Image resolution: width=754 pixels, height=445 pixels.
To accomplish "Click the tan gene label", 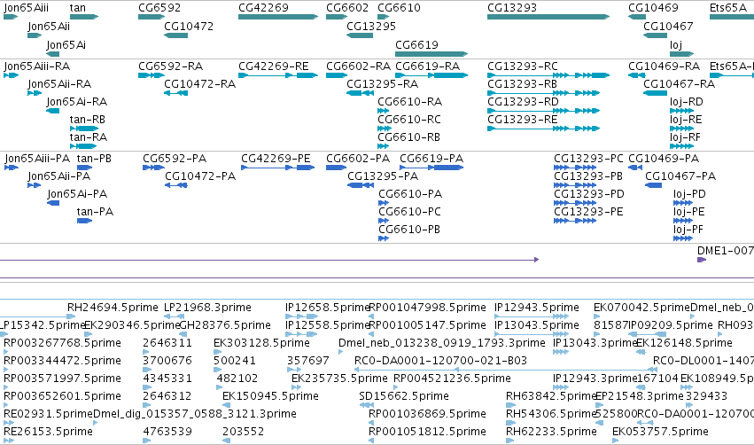I will point(77,8).
